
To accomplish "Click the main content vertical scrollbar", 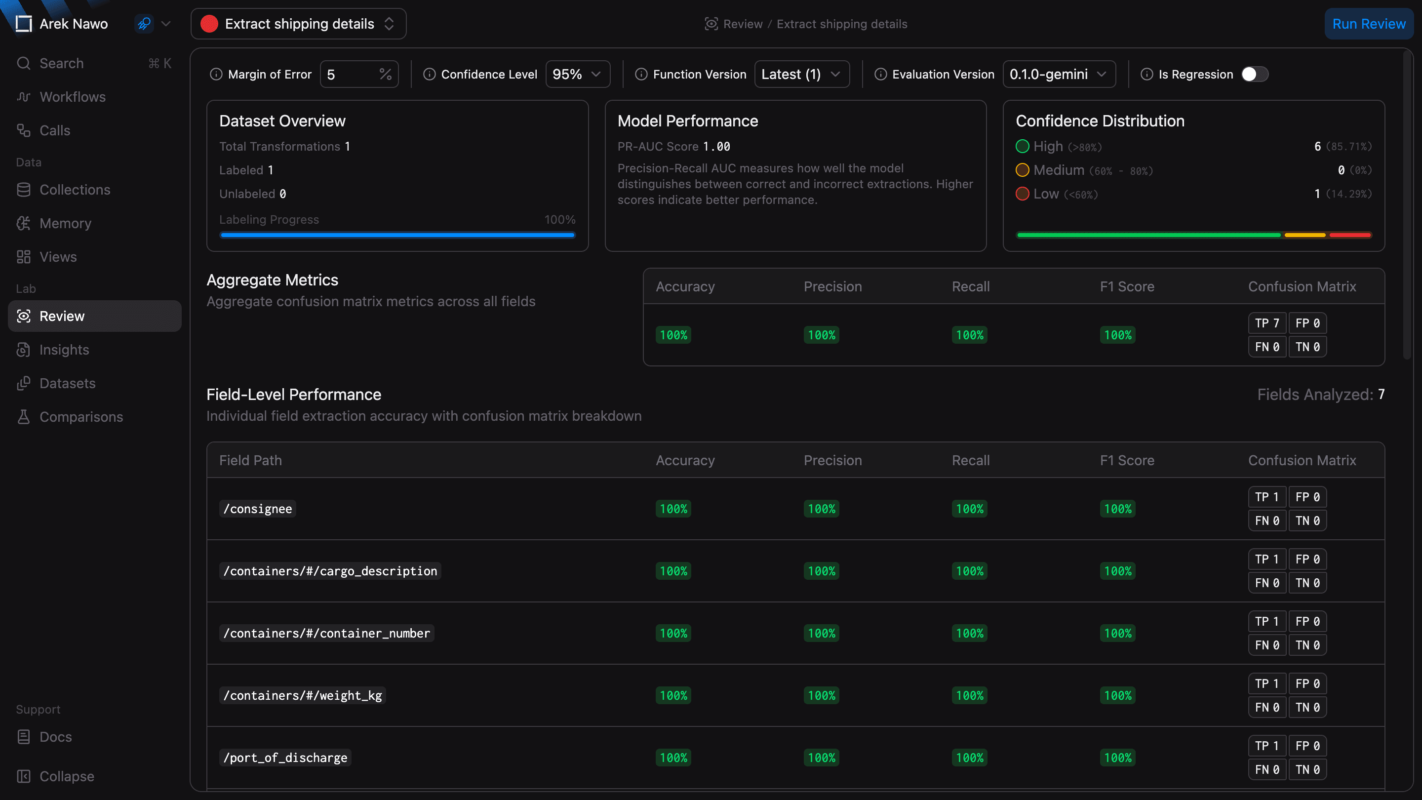I will click(1408, 204).
